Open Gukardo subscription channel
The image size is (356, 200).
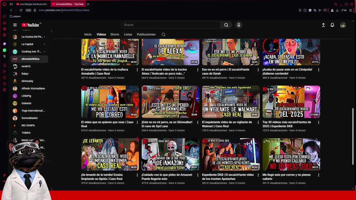tap(29, 103)
